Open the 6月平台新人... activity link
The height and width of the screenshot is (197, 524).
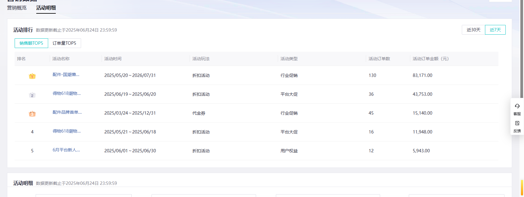pos(66,150)
